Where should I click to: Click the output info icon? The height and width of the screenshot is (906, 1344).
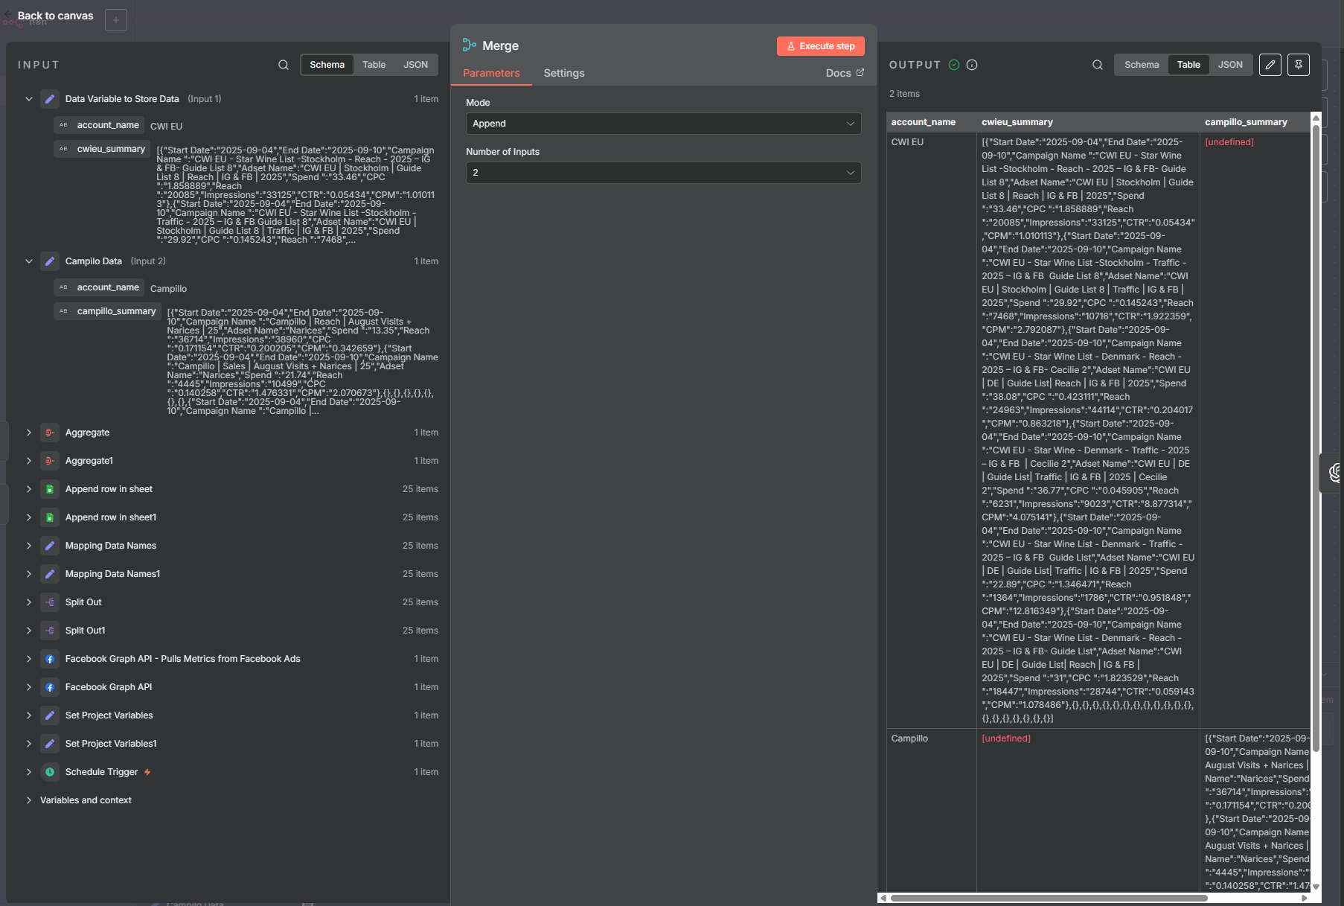[972, 65]
